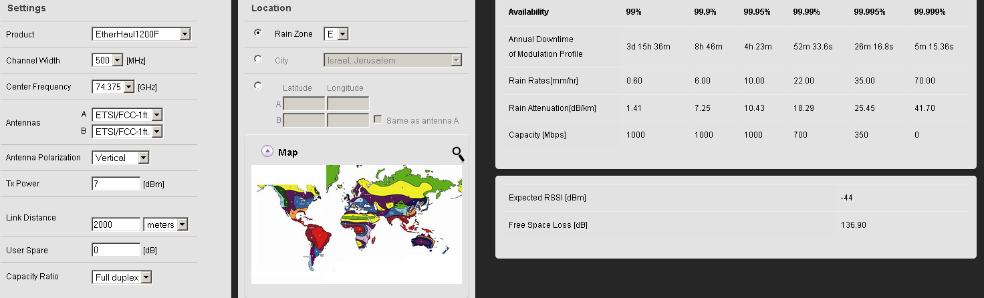Collapse the Map section arrow icon
Screen dimensions: 984x298
click(x=267, y=152)
